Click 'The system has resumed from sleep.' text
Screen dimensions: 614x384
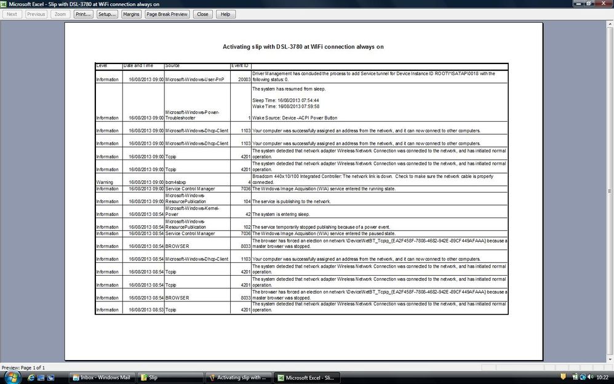[289, 89]
